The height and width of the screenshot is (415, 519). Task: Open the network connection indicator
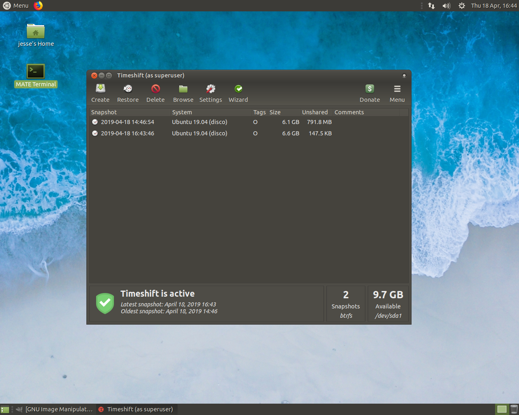point(431,6)
